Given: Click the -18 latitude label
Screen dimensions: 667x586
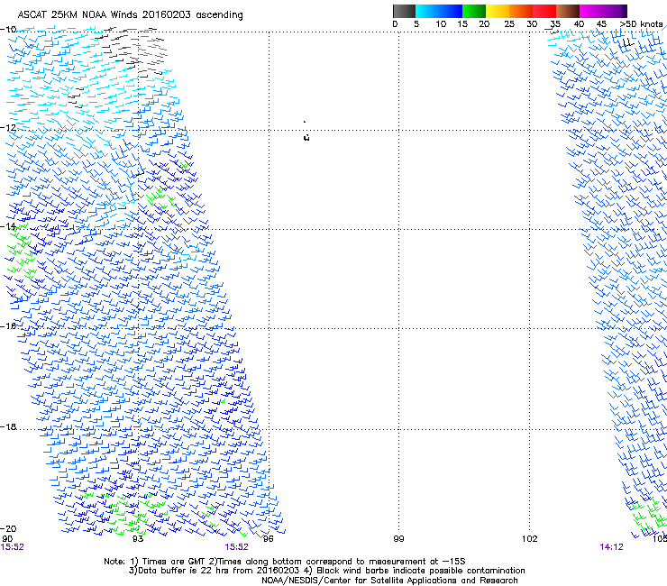Looking at the screenshot, I should pos(8,426).
